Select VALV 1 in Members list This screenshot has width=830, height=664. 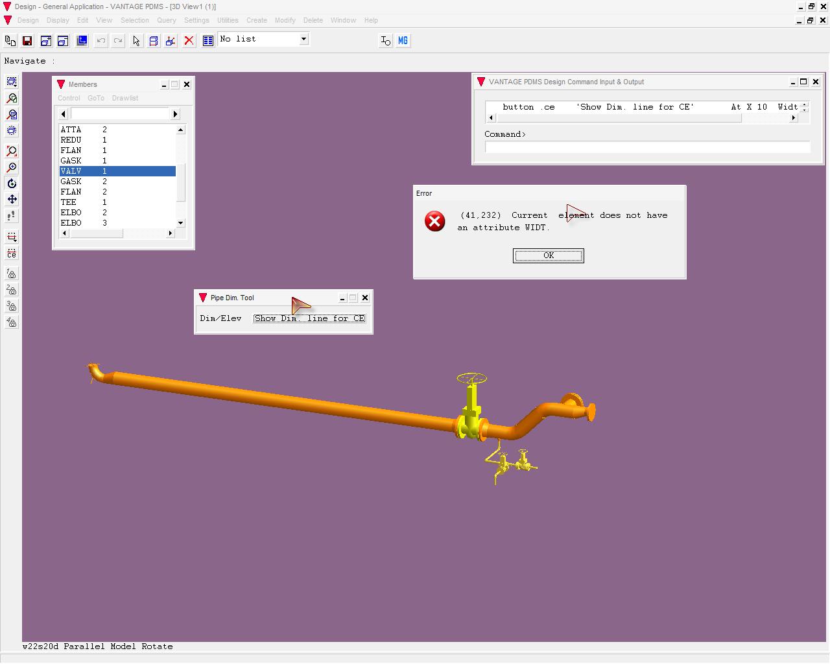pyautogui.click(x=117, y=171)
